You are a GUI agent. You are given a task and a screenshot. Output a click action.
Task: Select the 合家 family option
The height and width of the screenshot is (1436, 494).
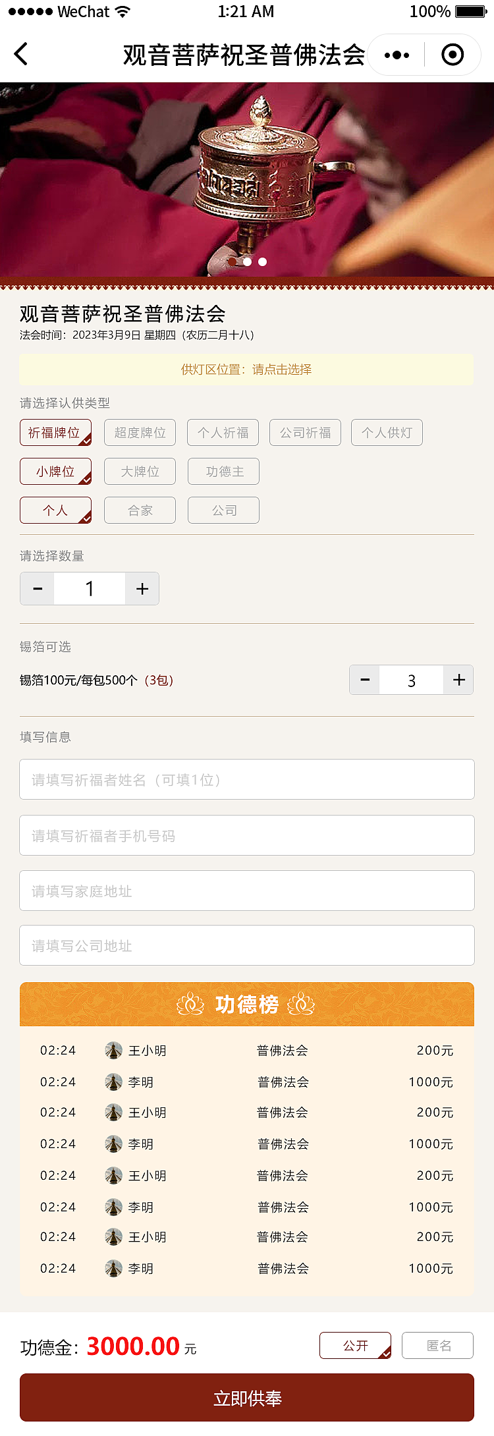click(140, 510)
